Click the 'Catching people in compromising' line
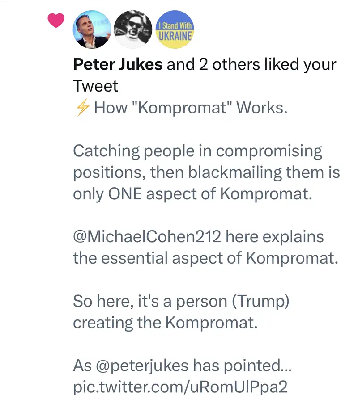The image size is (358, 395). (x=197, y=151)
